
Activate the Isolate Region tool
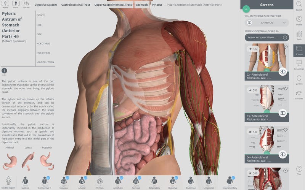click(x=8, y=182)
